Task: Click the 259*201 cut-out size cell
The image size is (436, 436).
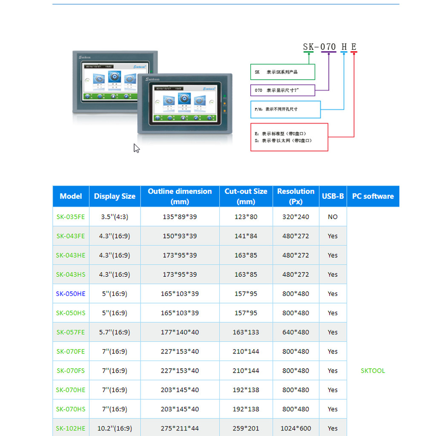Action: point(246,428)
